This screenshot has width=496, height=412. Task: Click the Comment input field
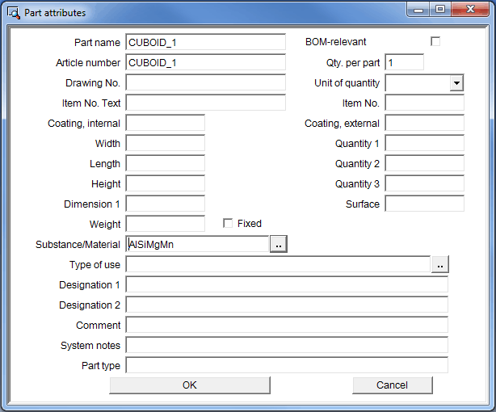coord(286,325)
